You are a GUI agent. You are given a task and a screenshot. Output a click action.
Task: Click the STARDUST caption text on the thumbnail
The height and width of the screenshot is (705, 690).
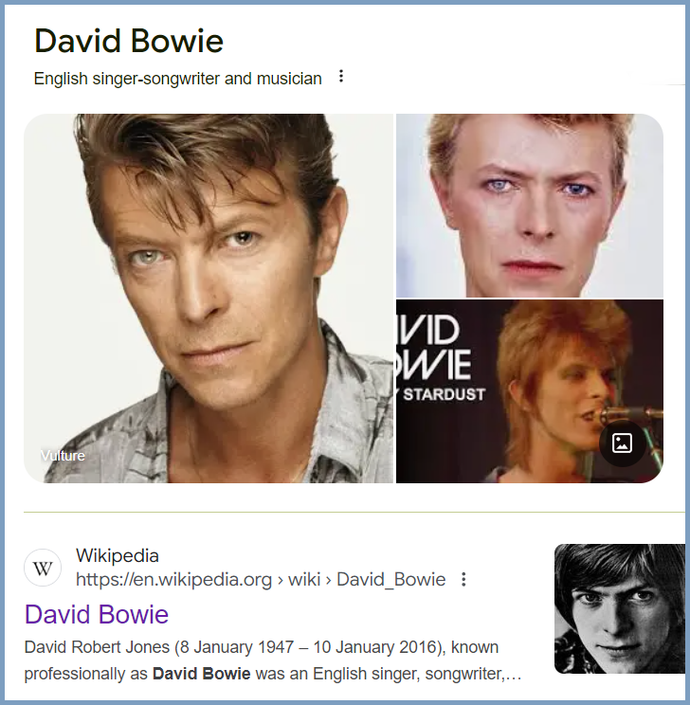(444, 394)
